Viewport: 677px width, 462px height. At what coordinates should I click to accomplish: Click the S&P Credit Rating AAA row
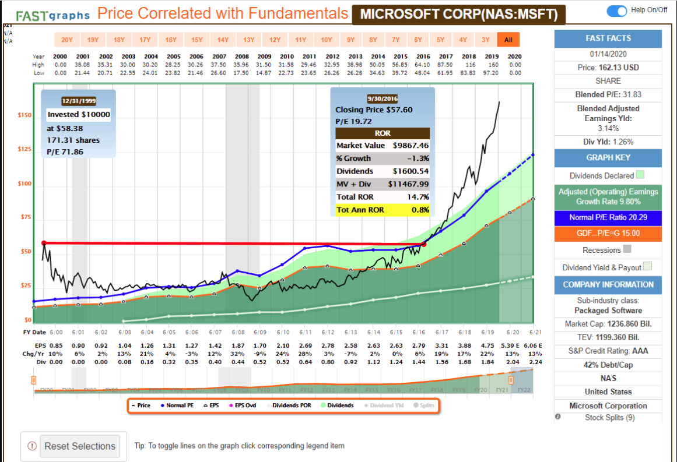tap(608, 351)
